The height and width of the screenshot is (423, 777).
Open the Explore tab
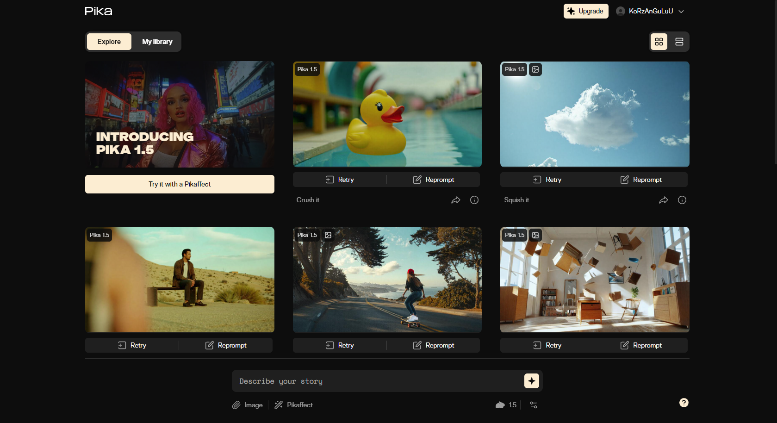109,42
